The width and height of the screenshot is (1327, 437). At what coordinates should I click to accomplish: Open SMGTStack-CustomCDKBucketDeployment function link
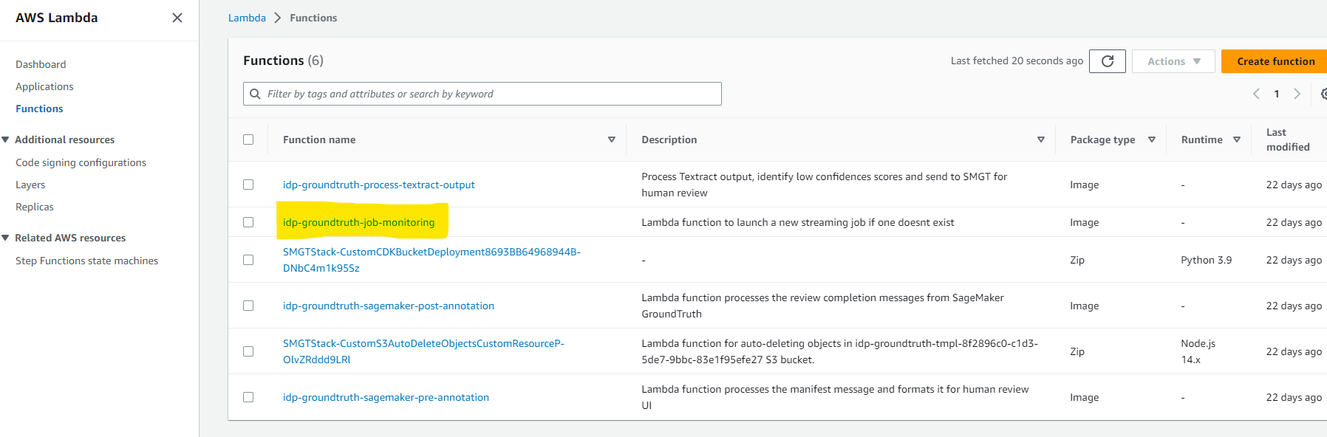coord(431,260)
